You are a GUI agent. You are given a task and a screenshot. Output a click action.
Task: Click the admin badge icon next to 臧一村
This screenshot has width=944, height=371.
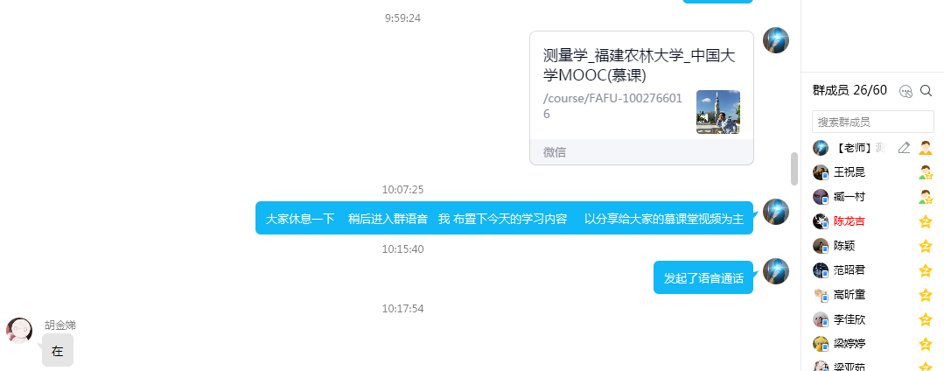(926, 197)
